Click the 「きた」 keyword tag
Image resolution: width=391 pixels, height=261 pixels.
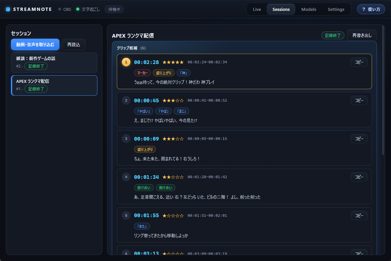click(x=142, y=226)
